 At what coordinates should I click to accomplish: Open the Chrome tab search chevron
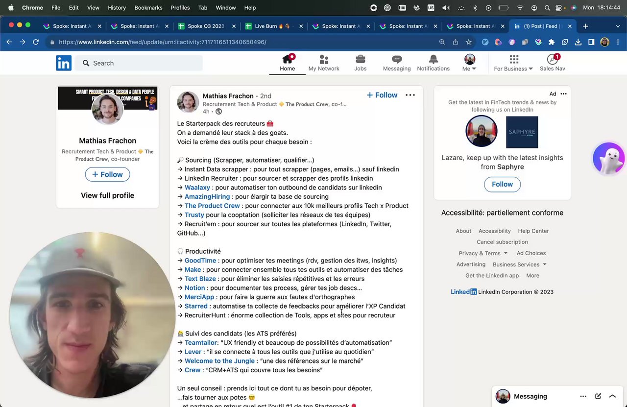coord(618,26)
